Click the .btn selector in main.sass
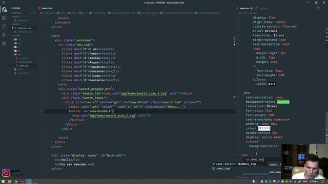Screen dimensions: 328x184 (x=246, y=93)
